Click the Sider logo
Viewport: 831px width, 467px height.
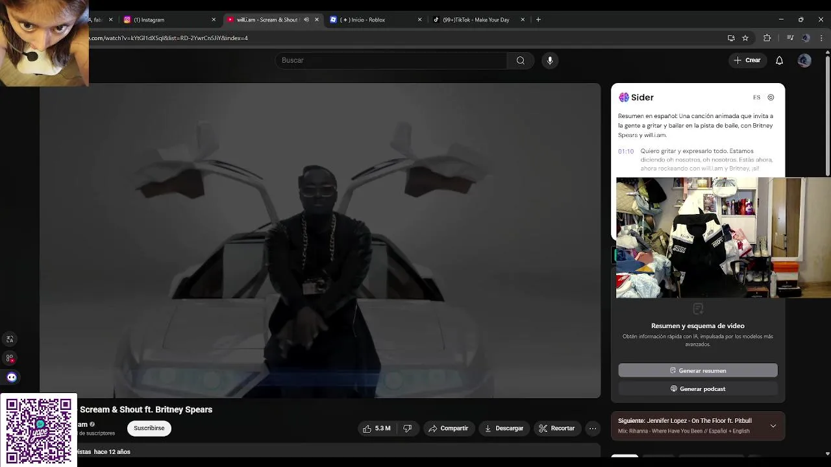[636, 97]
